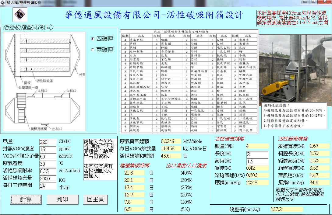Click the 數量(個) value field
The height and width of the screenshot is (215, 332).
tap(257, 146)
